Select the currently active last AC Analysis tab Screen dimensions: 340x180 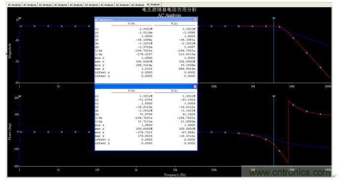click(x=153, y=4)
